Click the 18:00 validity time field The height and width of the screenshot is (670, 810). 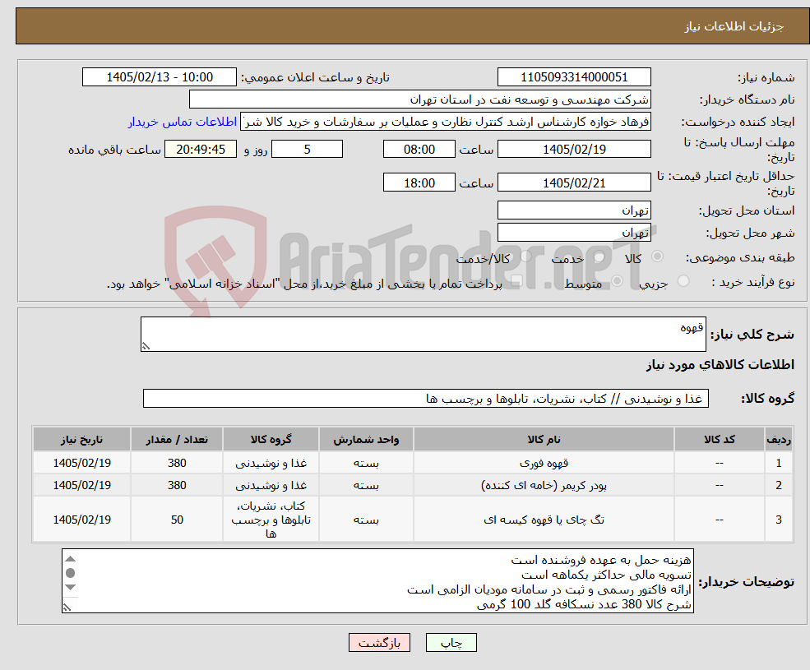pos(419,183)
